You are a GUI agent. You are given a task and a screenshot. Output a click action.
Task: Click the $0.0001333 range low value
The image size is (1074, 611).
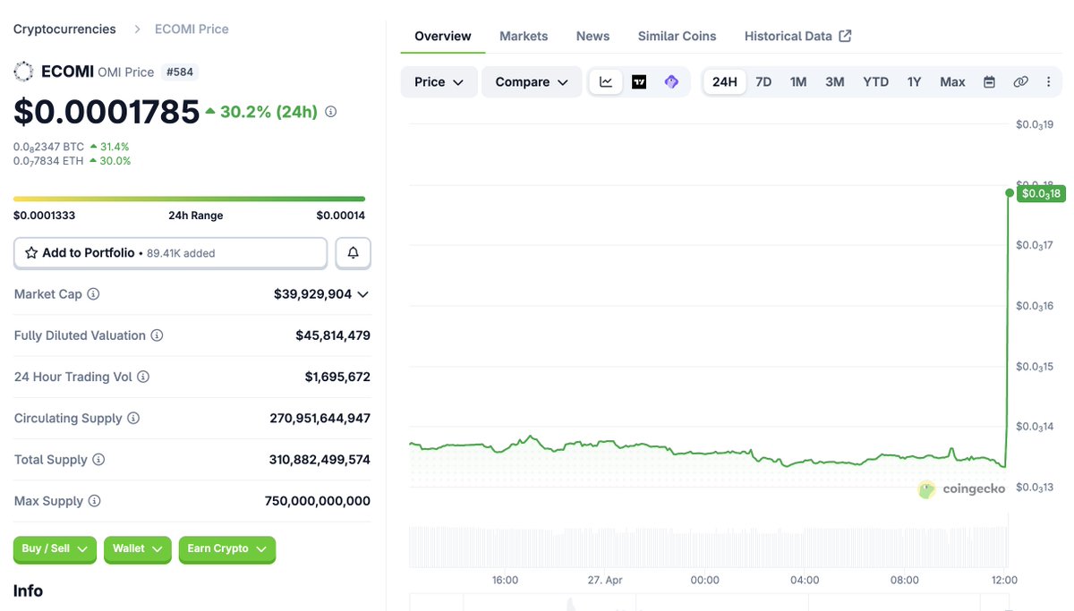point(43,216)
